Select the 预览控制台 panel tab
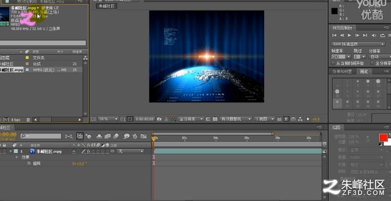Screen dimensions: 391x201 (342, 28)
